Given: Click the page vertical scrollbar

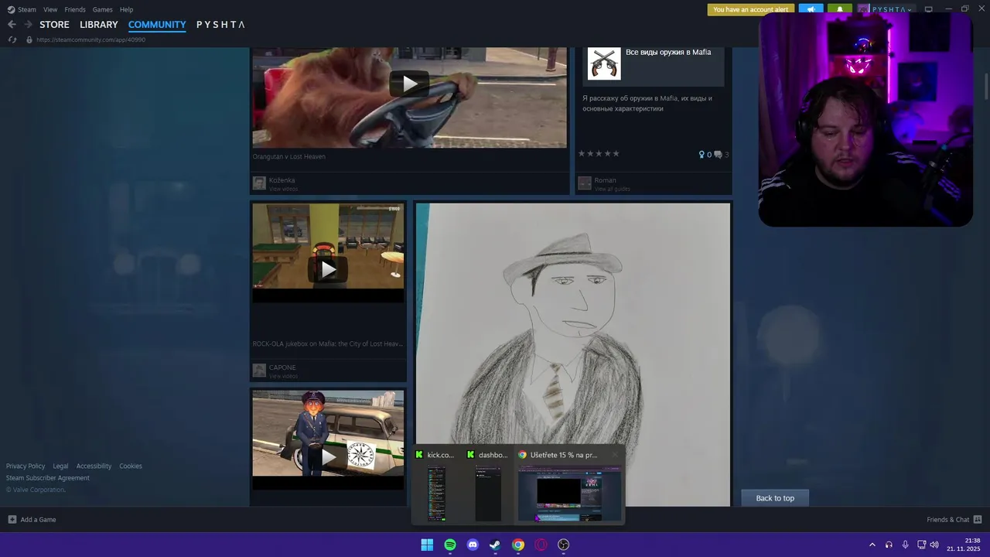Looking at the screenshot, I should pos(986,85).
